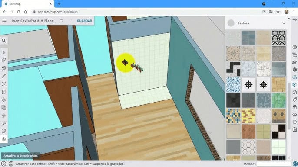Choose the black and white checker tile
Image resolution: width=298 pixels, height=167 pixels.
click(278, 132)
